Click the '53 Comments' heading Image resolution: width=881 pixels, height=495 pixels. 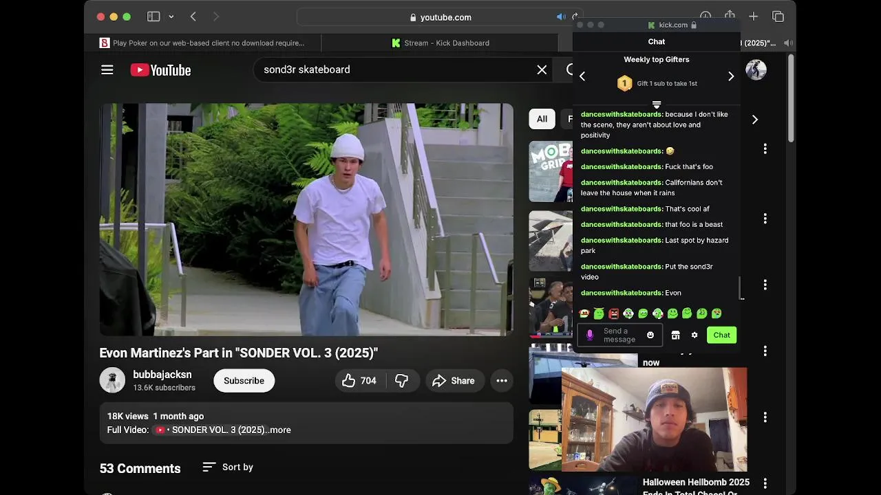(x=140, y=468)
